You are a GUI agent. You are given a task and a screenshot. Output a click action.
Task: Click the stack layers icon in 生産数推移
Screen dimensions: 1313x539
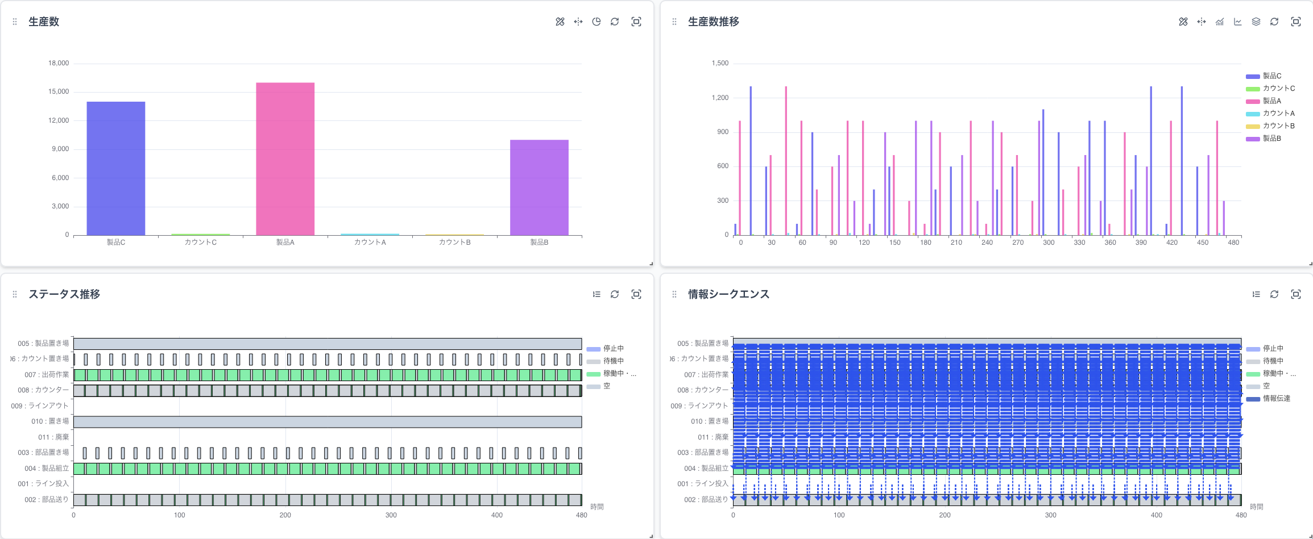(x=1256, y=22)
